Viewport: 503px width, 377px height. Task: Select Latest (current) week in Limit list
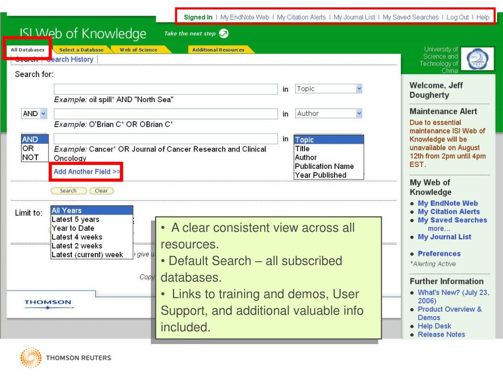pyautogui.click(x=92, y=255)
